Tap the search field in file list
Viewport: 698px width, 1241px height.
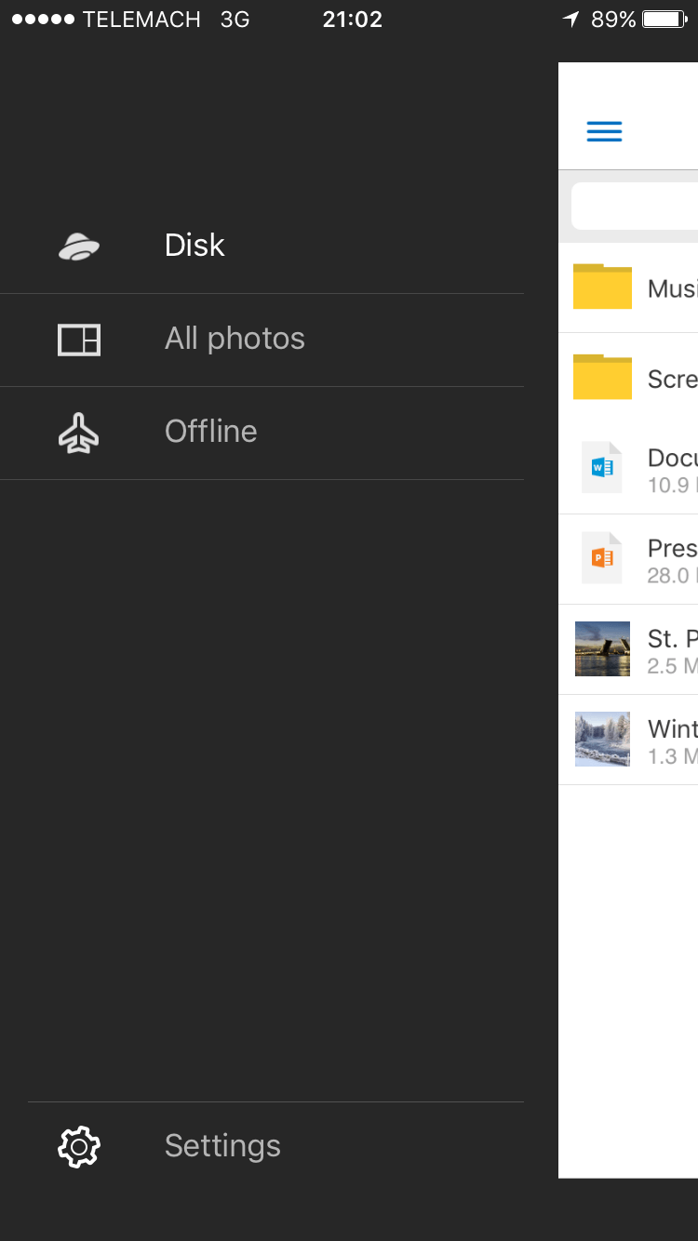click(x=635, y=206)
